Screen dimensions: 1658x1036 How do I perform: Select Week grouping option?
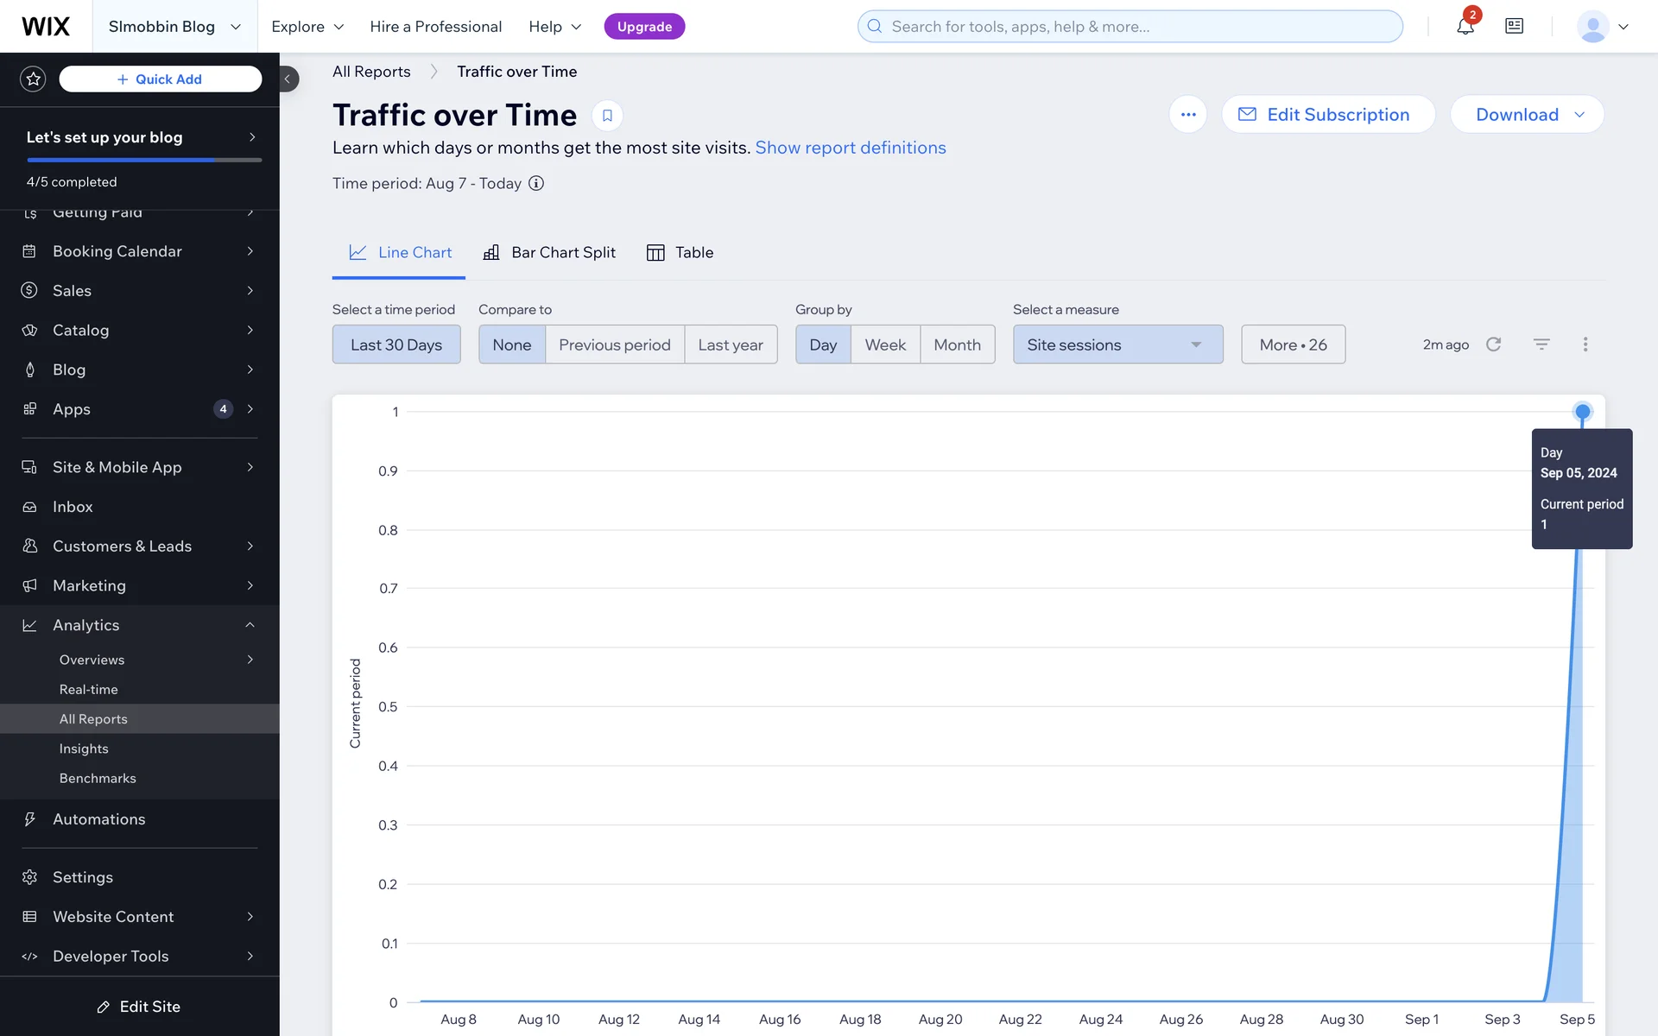point(885,344)
